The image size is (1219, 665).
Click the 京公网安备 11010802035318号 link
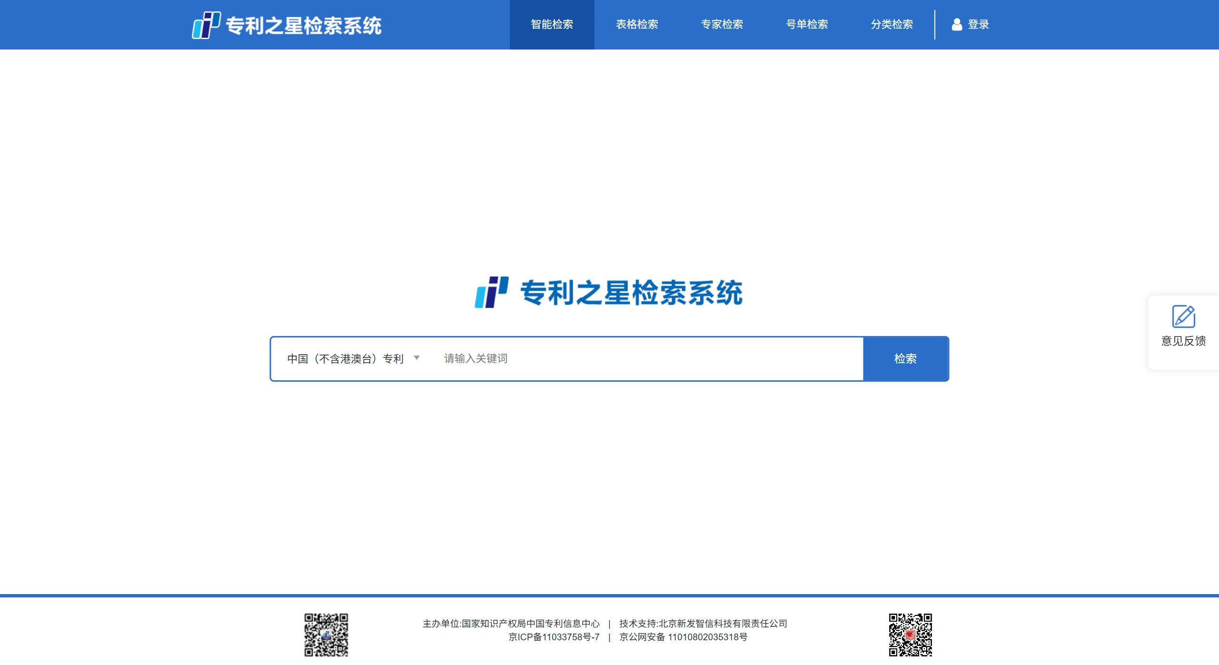tap(684, 637)
